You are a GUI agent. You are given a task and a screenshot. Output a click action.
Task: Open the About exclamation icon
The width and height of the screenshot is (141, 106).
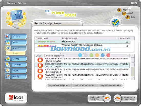[124, 14]
